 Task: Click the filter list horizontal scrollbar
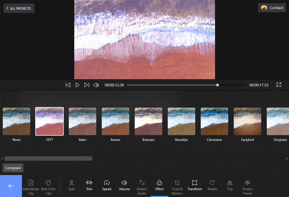point(48,158)
